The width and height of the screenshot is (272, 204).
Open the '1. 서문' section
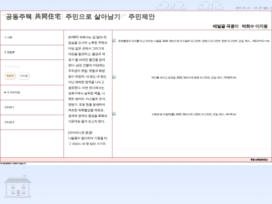[x=32, y=37]
